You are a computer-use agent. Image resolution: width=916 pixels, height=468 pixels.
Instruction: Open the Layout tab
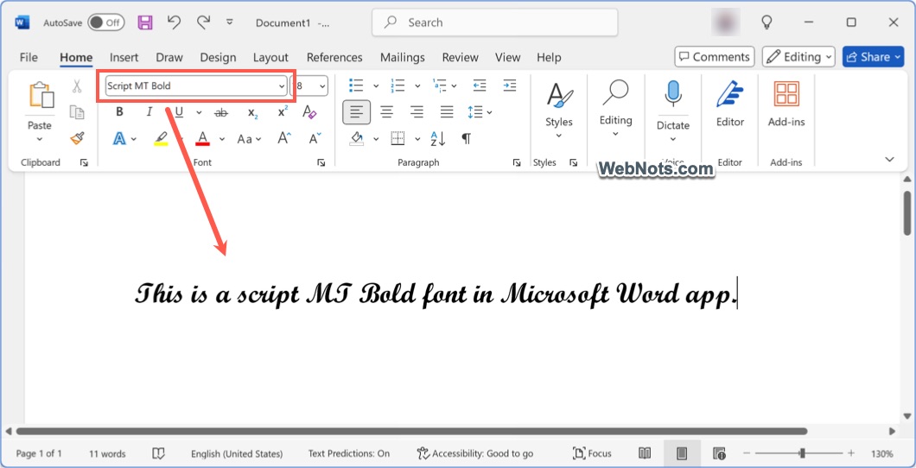[x=270, y=57]
